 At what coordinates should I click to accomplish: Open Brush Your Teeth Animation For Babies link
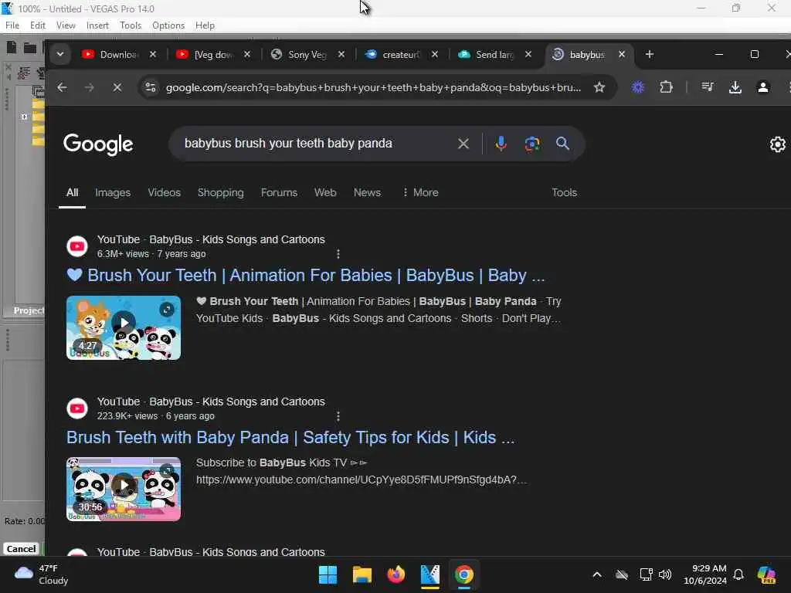click(x=306, y=276)
